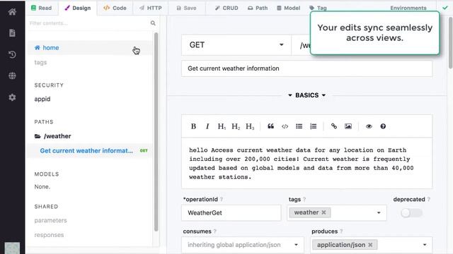Open the document icon in dark sidebar
Viewport: 453px width, 254px height.
(12, 33)
